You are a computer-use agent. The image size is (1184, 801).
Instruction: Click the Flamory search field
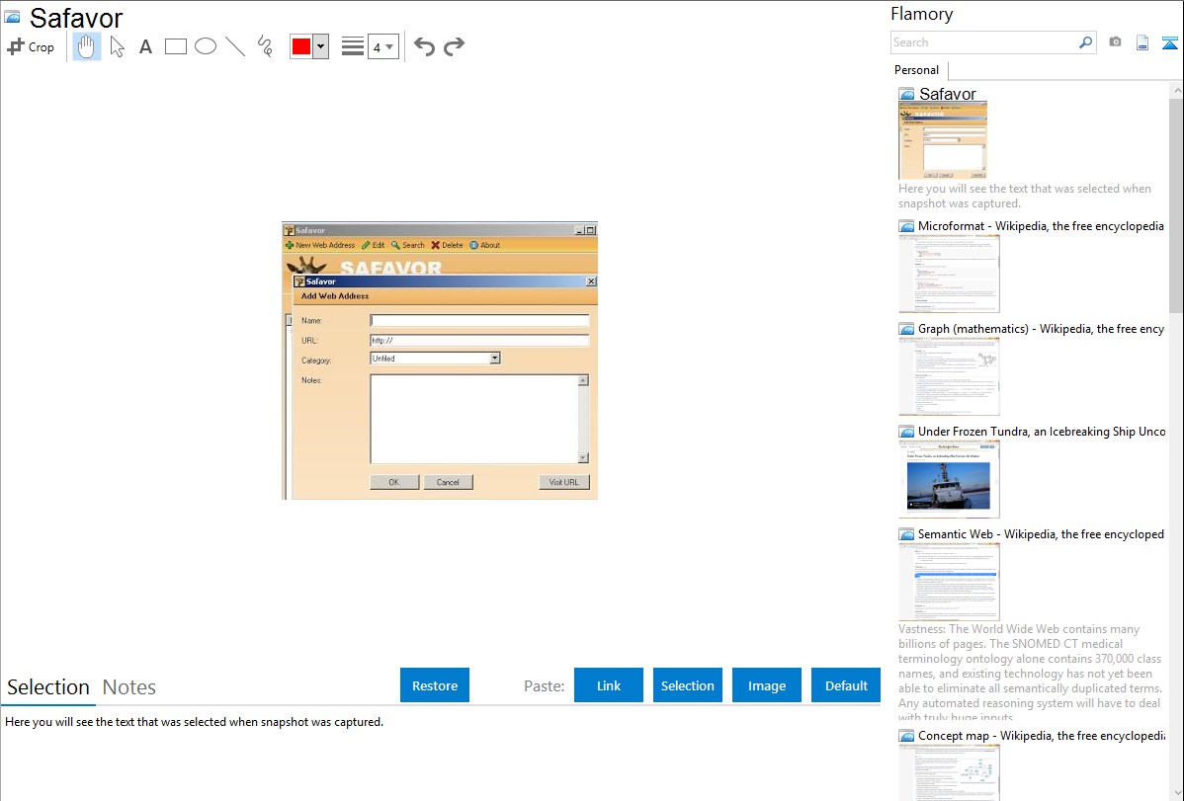tap(983, 42)
